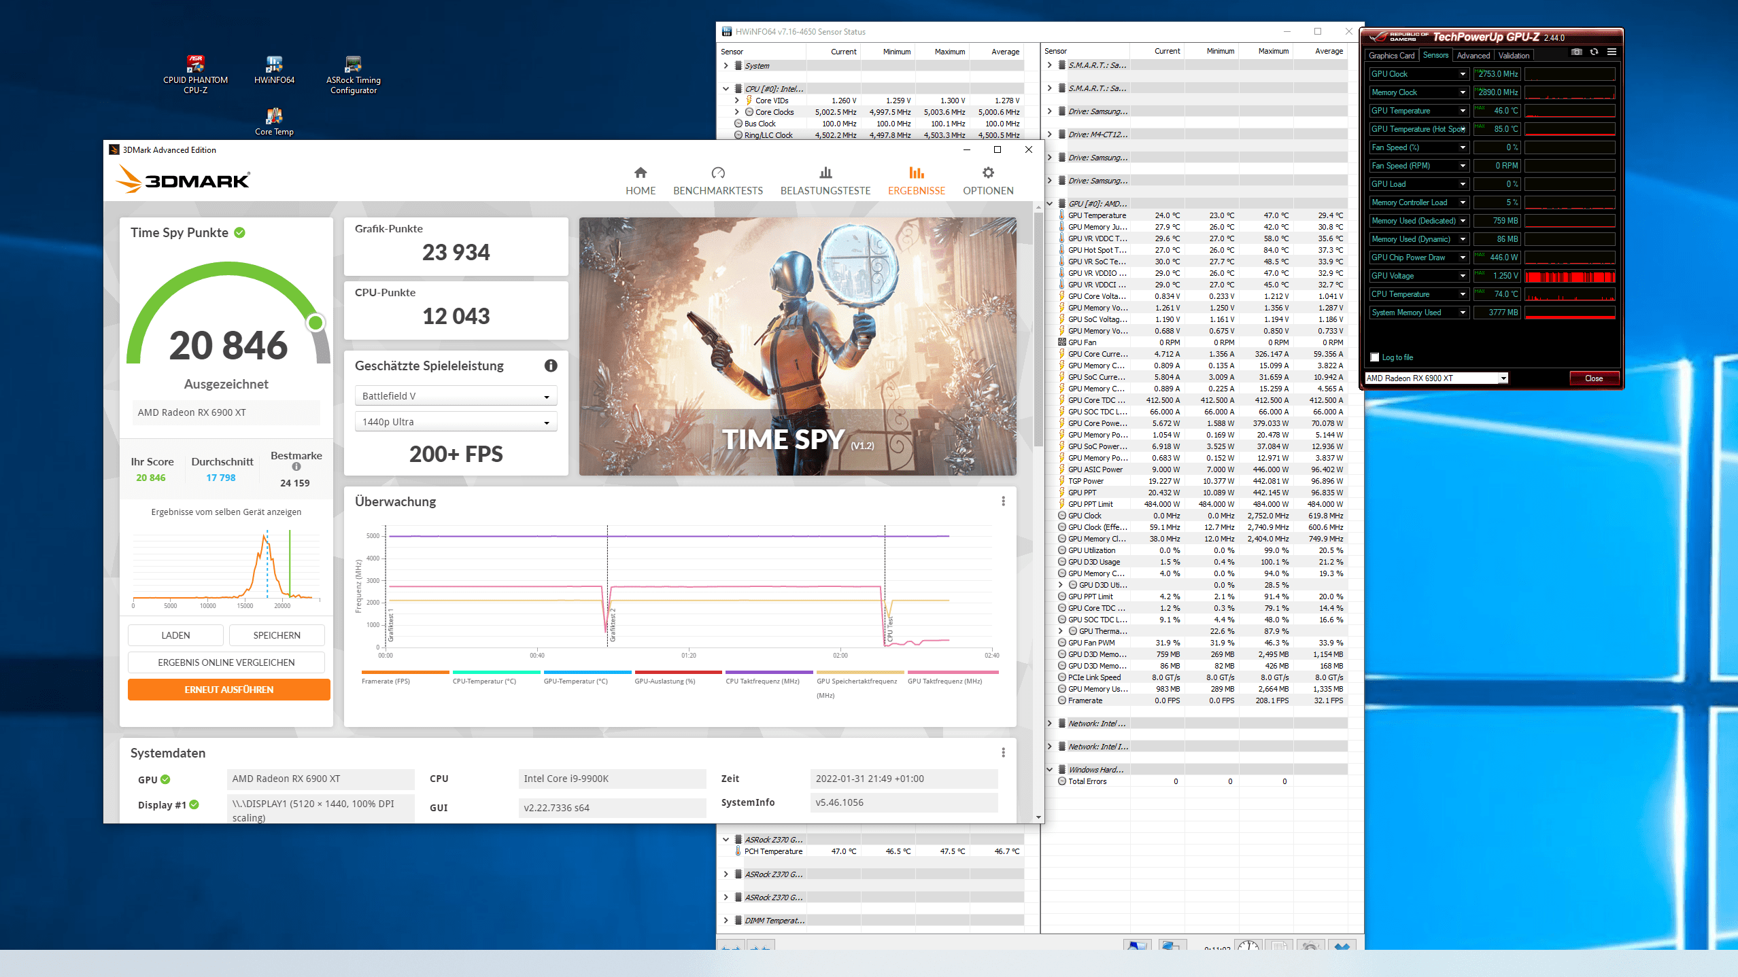Open BELASTUNGSTESTE section in 3DMark
The width and height of the screenshot is (1738, 977).
point(825,181)
